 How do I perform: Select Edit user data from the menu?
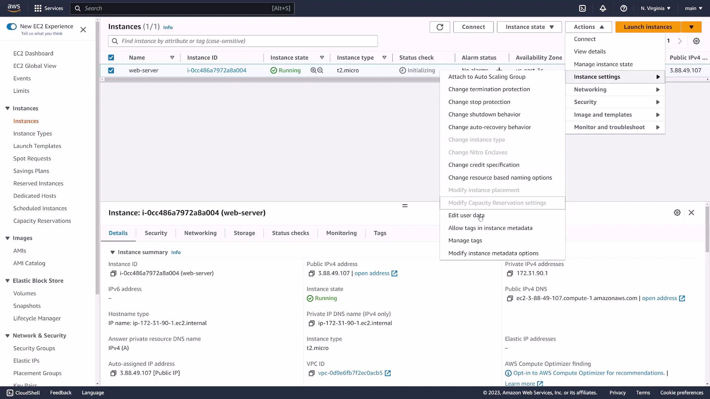[467, 215]
